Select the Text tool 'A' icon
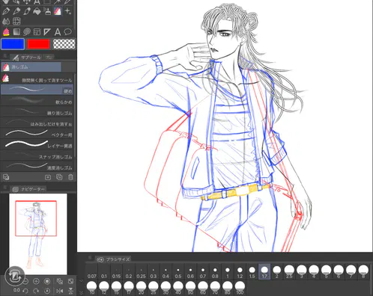The width and height of the screenshot is (373, 296). tap(58, 32)
